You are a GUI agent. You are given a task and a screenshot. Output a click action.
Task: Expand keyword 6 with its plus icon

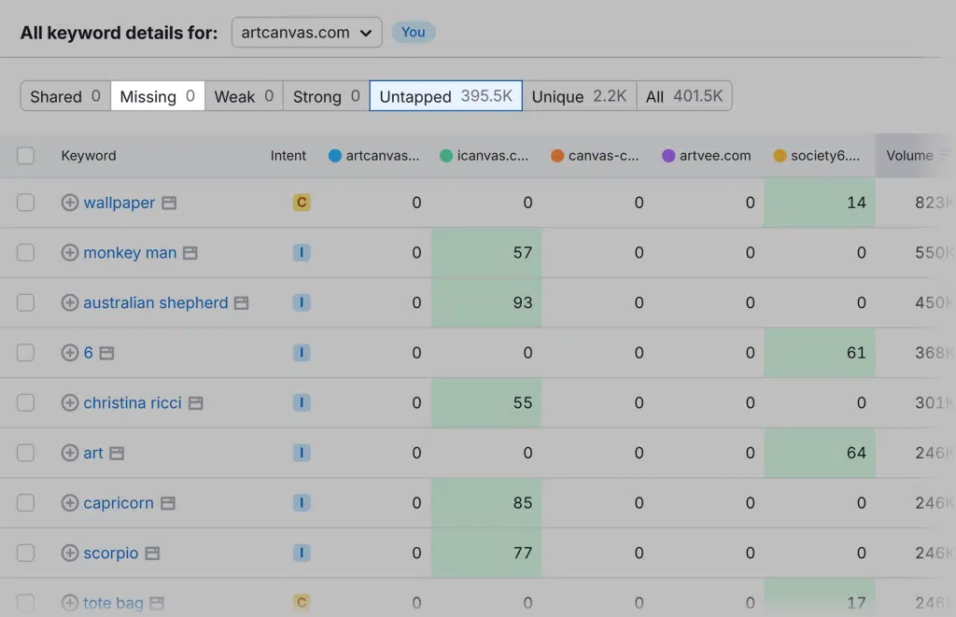point(70,353)
